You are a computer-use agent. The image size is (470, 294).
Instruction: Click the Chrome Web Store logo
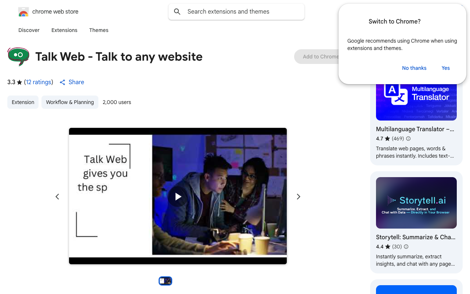23,12
